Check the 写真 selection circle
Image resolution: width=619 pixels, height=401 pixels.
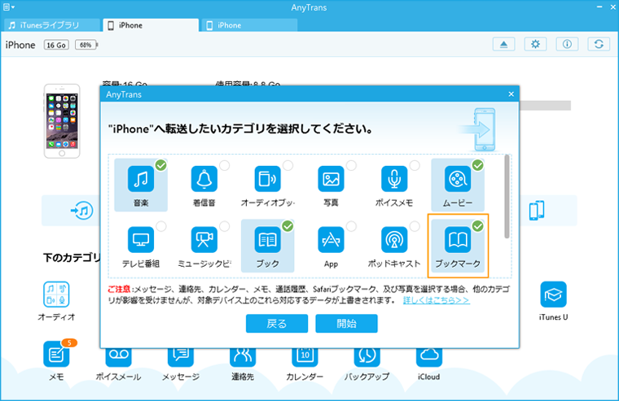pos(351,165)
